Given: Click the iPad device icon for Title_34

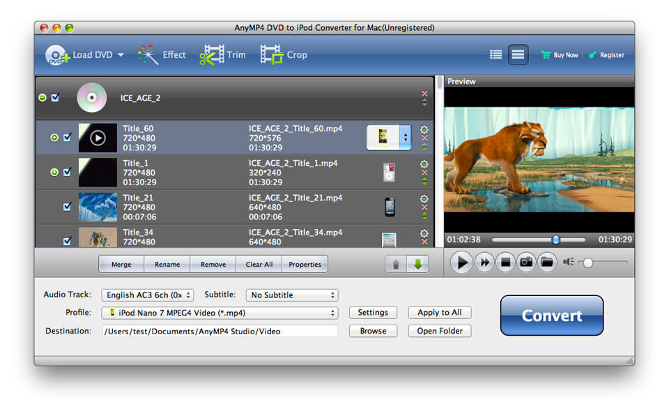Looking at the screenshot, I should (x=389, y=240).
